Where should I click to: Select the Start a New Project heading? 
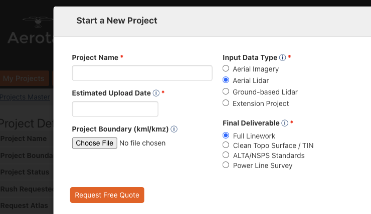tap(117, 20)
